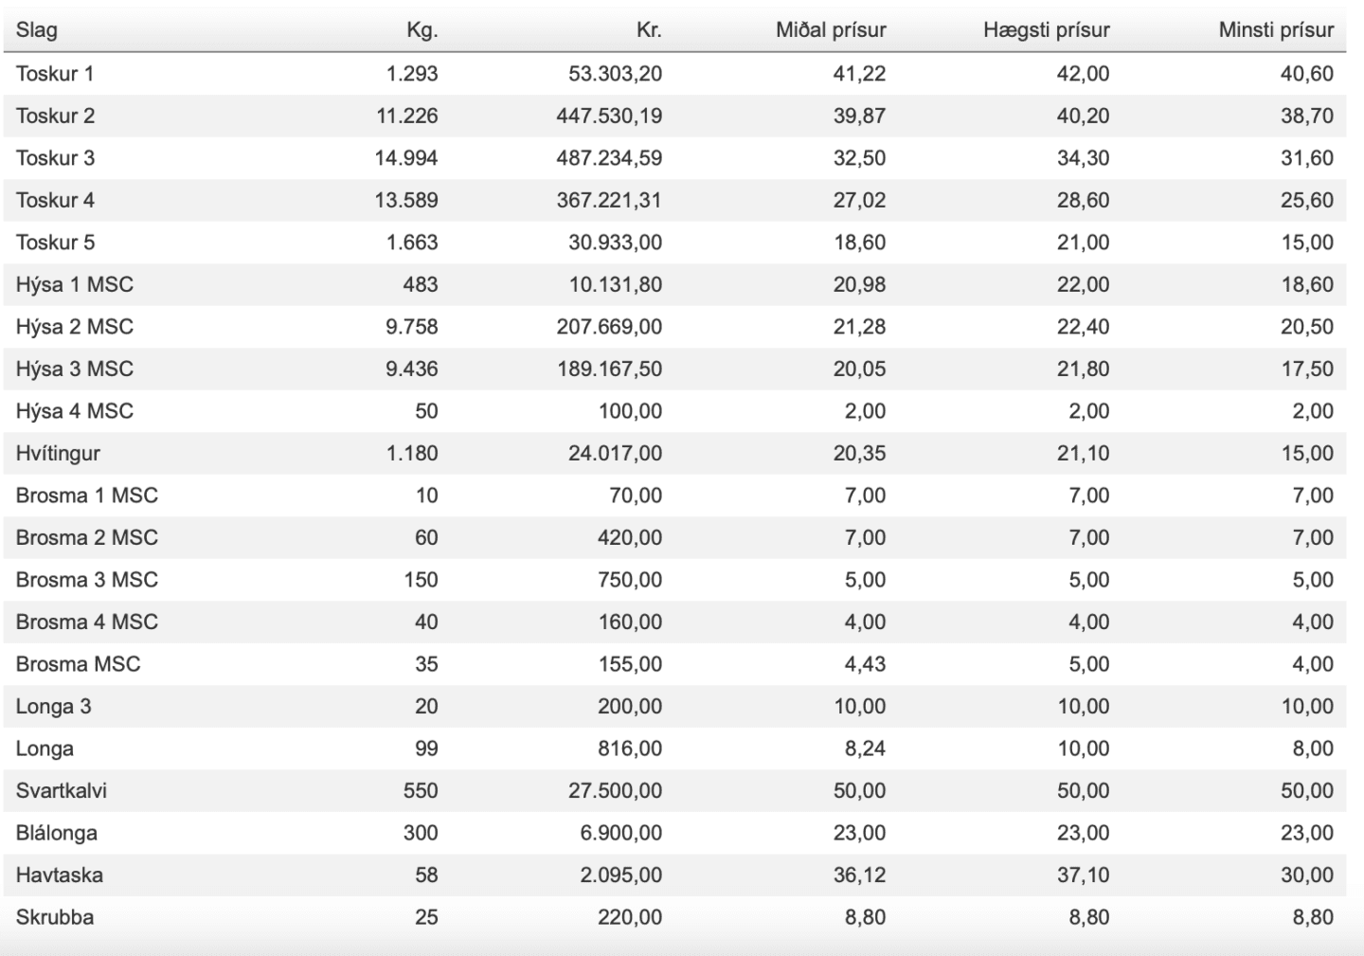The image size is (1364, 956).
Task: Select the Toskur 3 row label
Action: 55,158
